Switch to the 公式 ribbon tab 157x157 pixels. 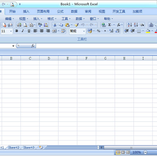pyautogui.click(x=60, y=11)
